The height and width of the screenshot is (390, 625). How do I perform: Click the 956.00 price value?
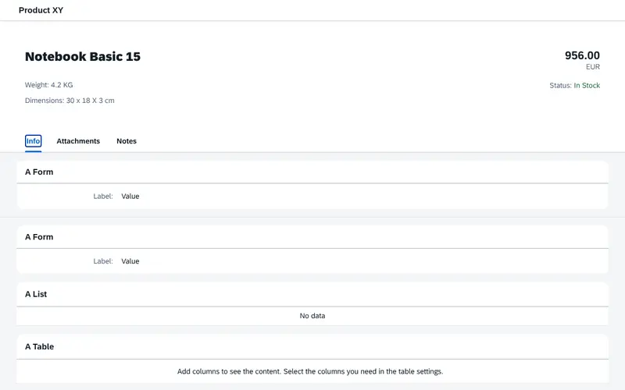coord(582,55)
